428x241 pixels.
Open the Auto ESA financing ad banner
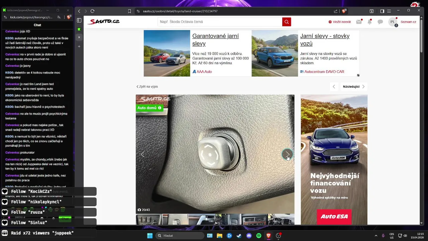pos(334,160)
